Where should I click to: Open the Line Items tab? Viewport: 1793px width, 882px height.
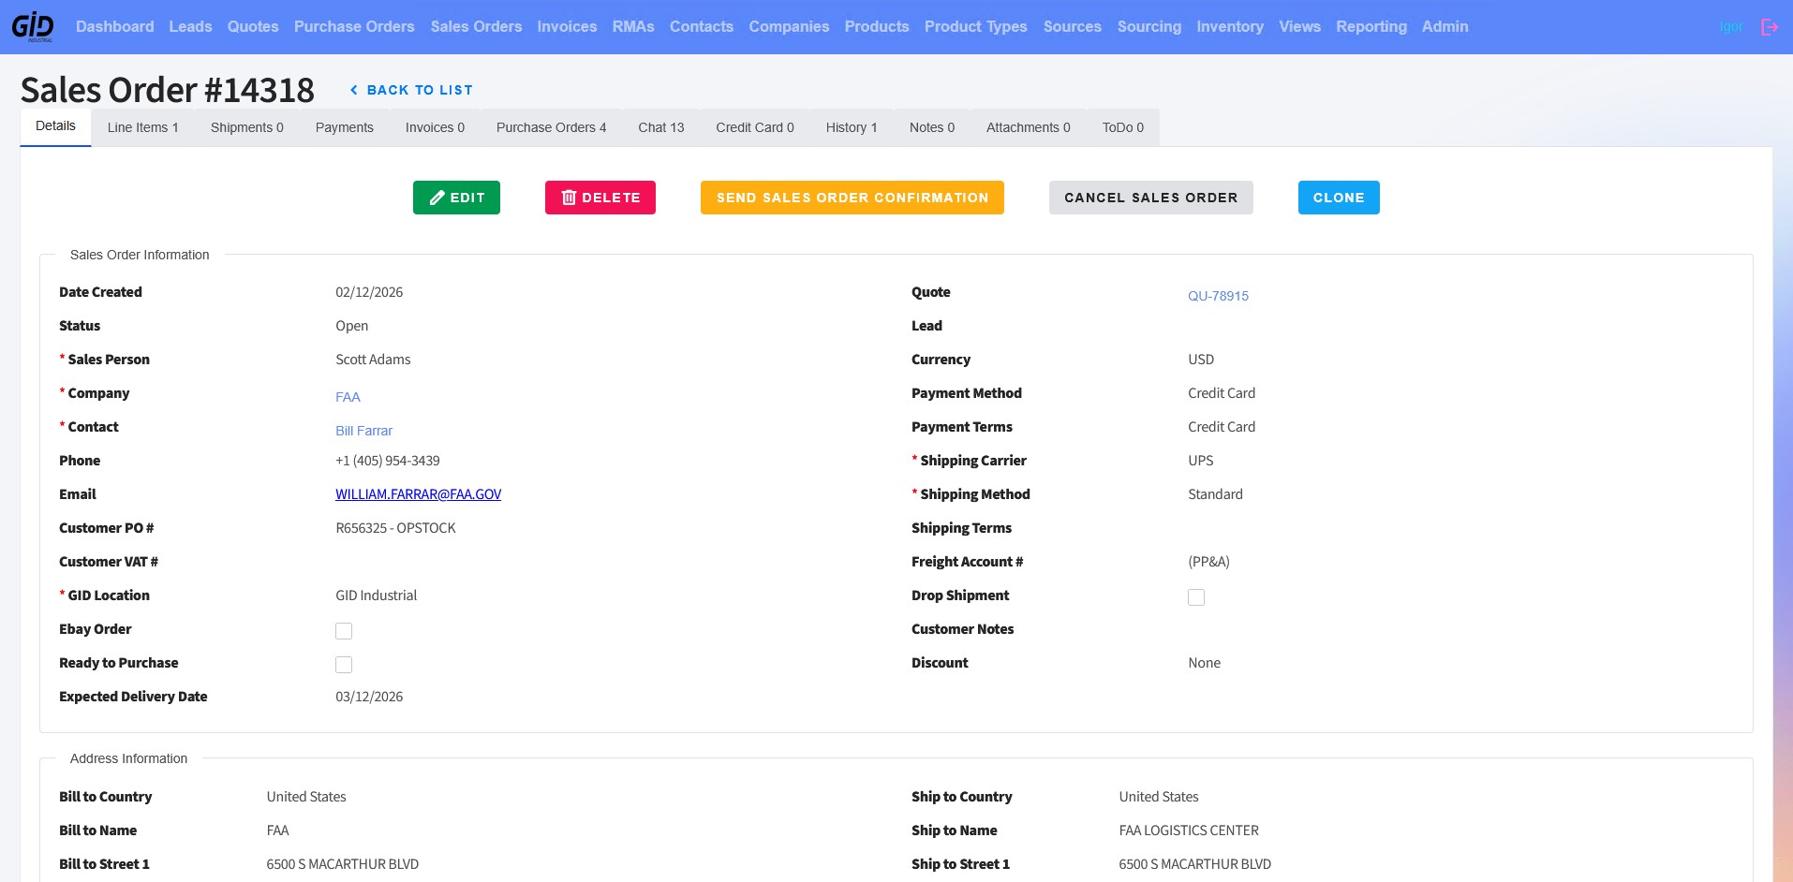coord(142,127)
